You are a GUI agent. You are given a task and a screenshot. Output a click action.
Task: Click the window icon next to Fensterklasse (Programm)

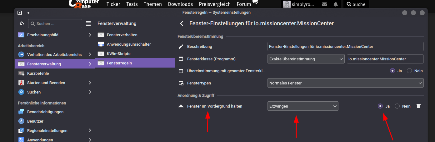181,59
